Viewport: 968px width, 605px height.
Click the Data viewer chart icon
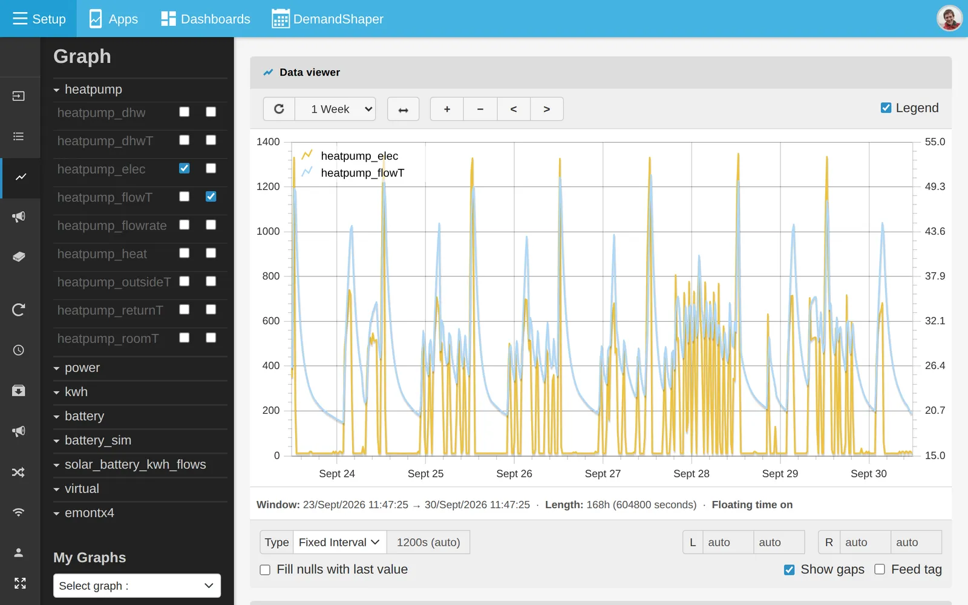click(268, 73)
